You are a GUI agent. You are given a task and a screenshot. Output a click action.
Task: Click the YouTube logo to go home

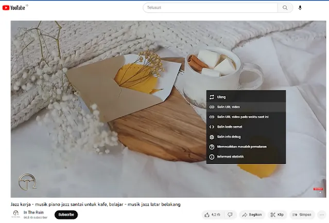tap(15, 8)
